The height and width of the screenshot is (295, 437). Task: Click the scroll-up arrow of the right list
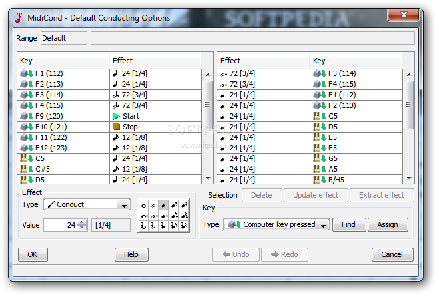point(409,75)
